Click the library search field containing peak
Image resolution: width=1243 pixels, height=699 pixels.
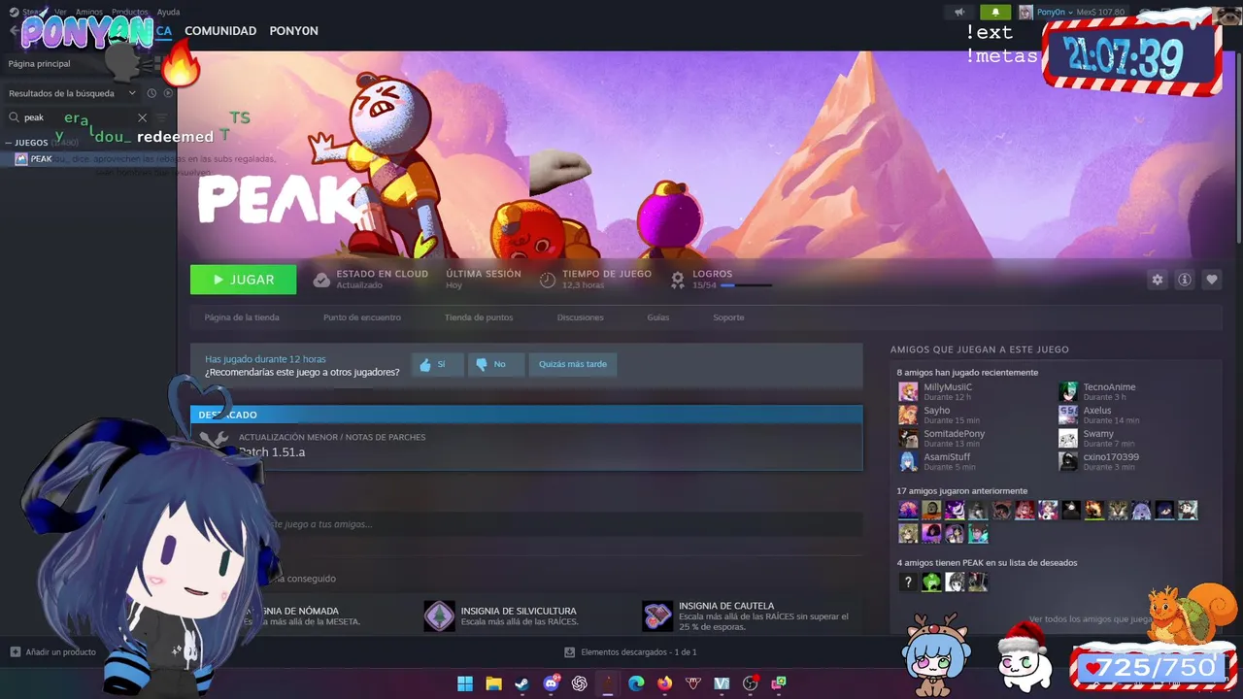(78, 117)
